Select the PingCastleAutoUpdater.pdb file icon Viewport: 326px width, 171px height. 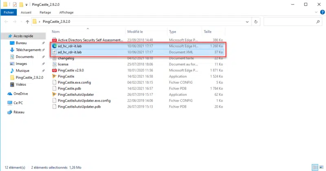(x=54, y=106)
